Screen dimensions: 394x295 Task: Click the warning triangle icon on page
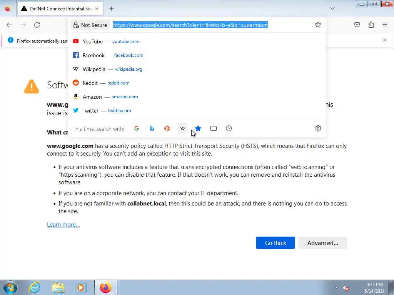[32, 86]
